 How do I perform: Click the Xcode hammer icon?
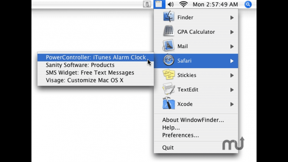click(168, 103)
